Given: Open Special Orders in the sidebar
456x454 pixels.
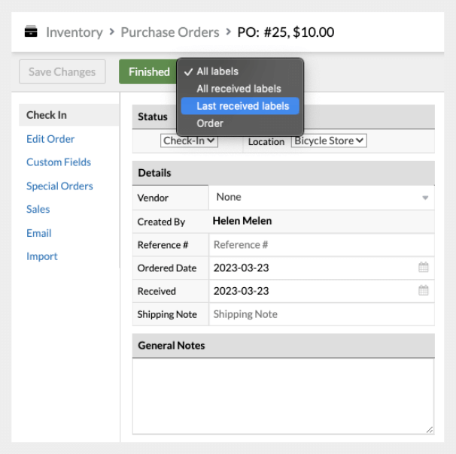Looking at the screenshot, I should (x=59, y=186).
